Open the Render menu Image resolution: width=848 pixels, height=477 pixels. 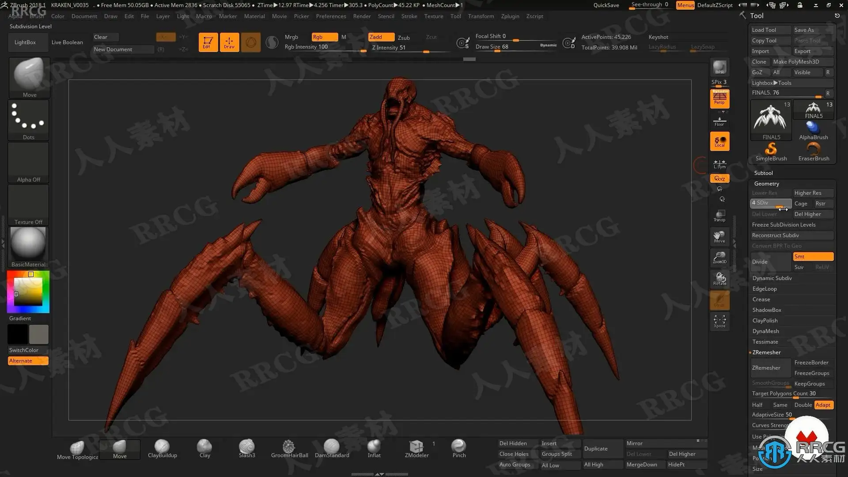[362, 16]
